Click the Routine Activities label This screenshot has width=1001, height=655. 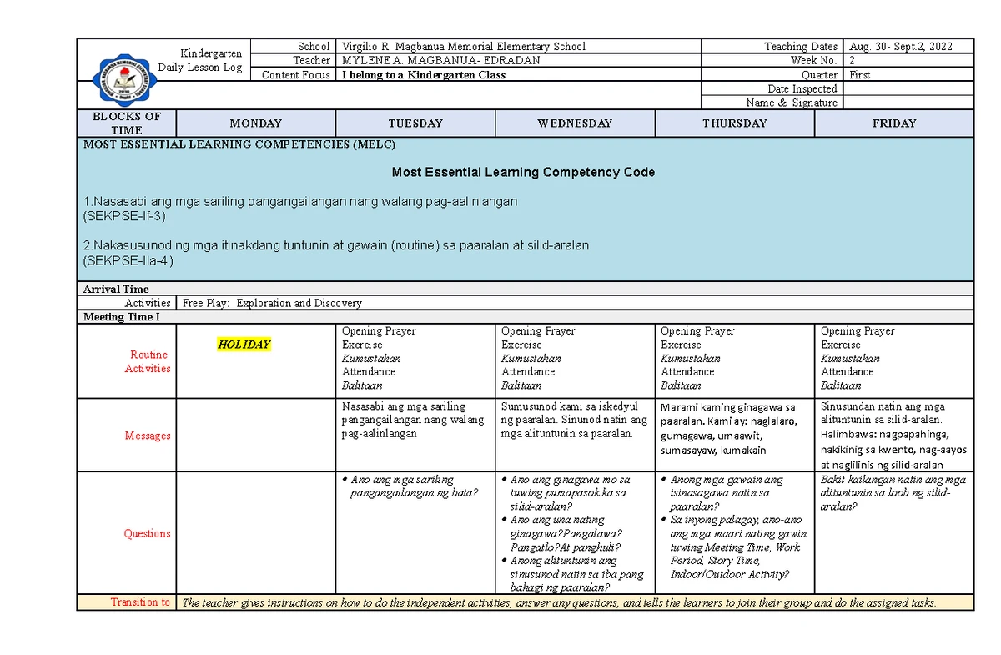tap(148, 360)
